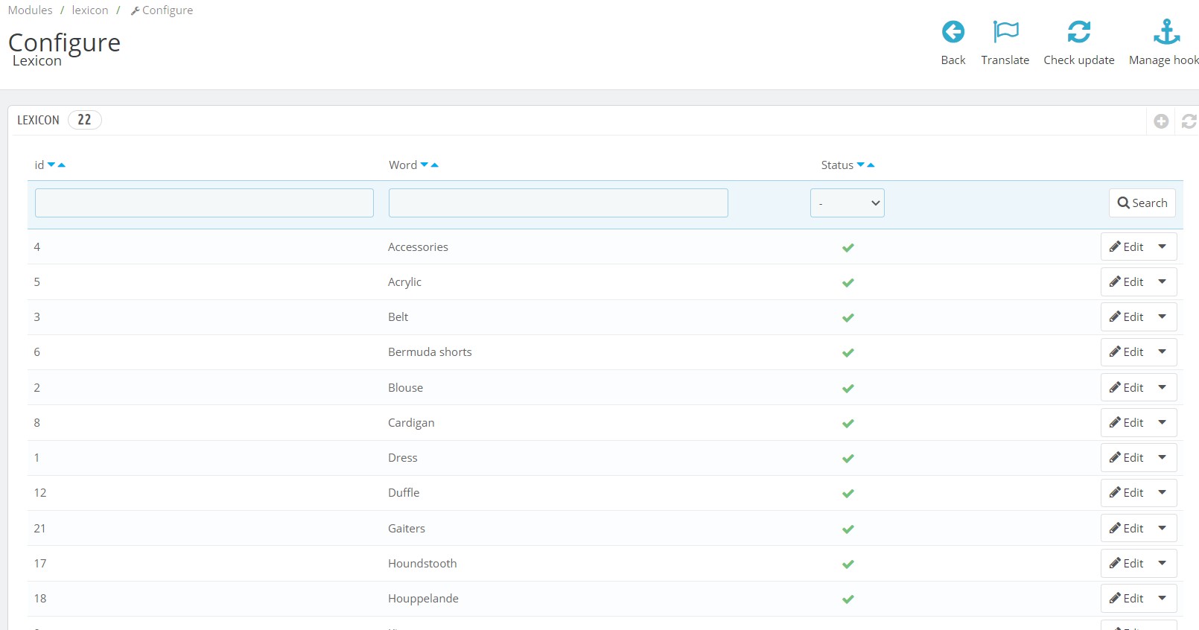The image size is (1199, 630).
Task: Edit the Bermuda shorts entry
Action: point(1126,351)
